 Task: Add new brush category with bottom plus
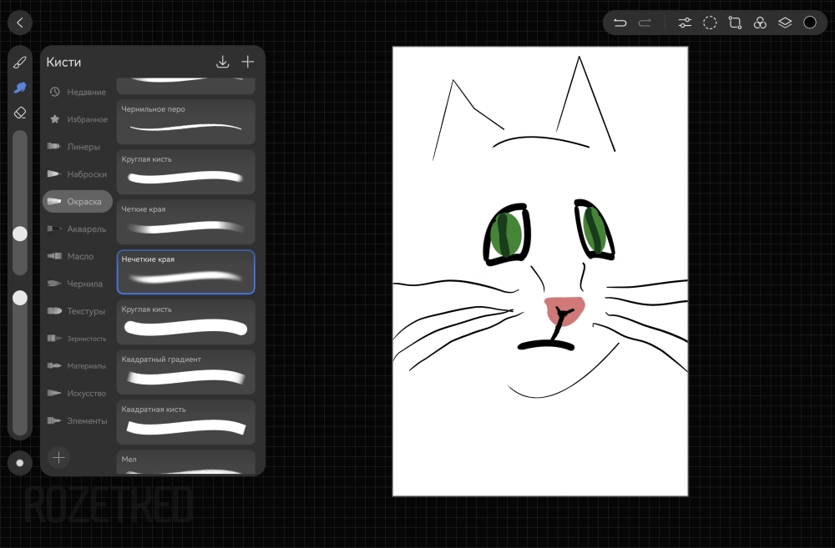click(x=58, y=457)
